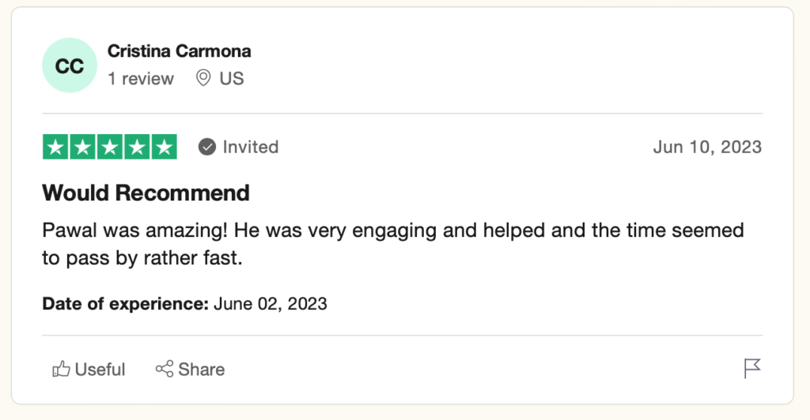Click the review body text about Pawal

point(392,244)
